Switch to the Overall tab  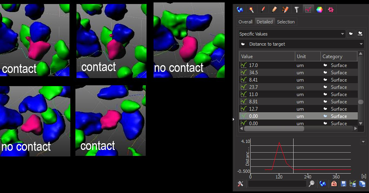point(245,22)
